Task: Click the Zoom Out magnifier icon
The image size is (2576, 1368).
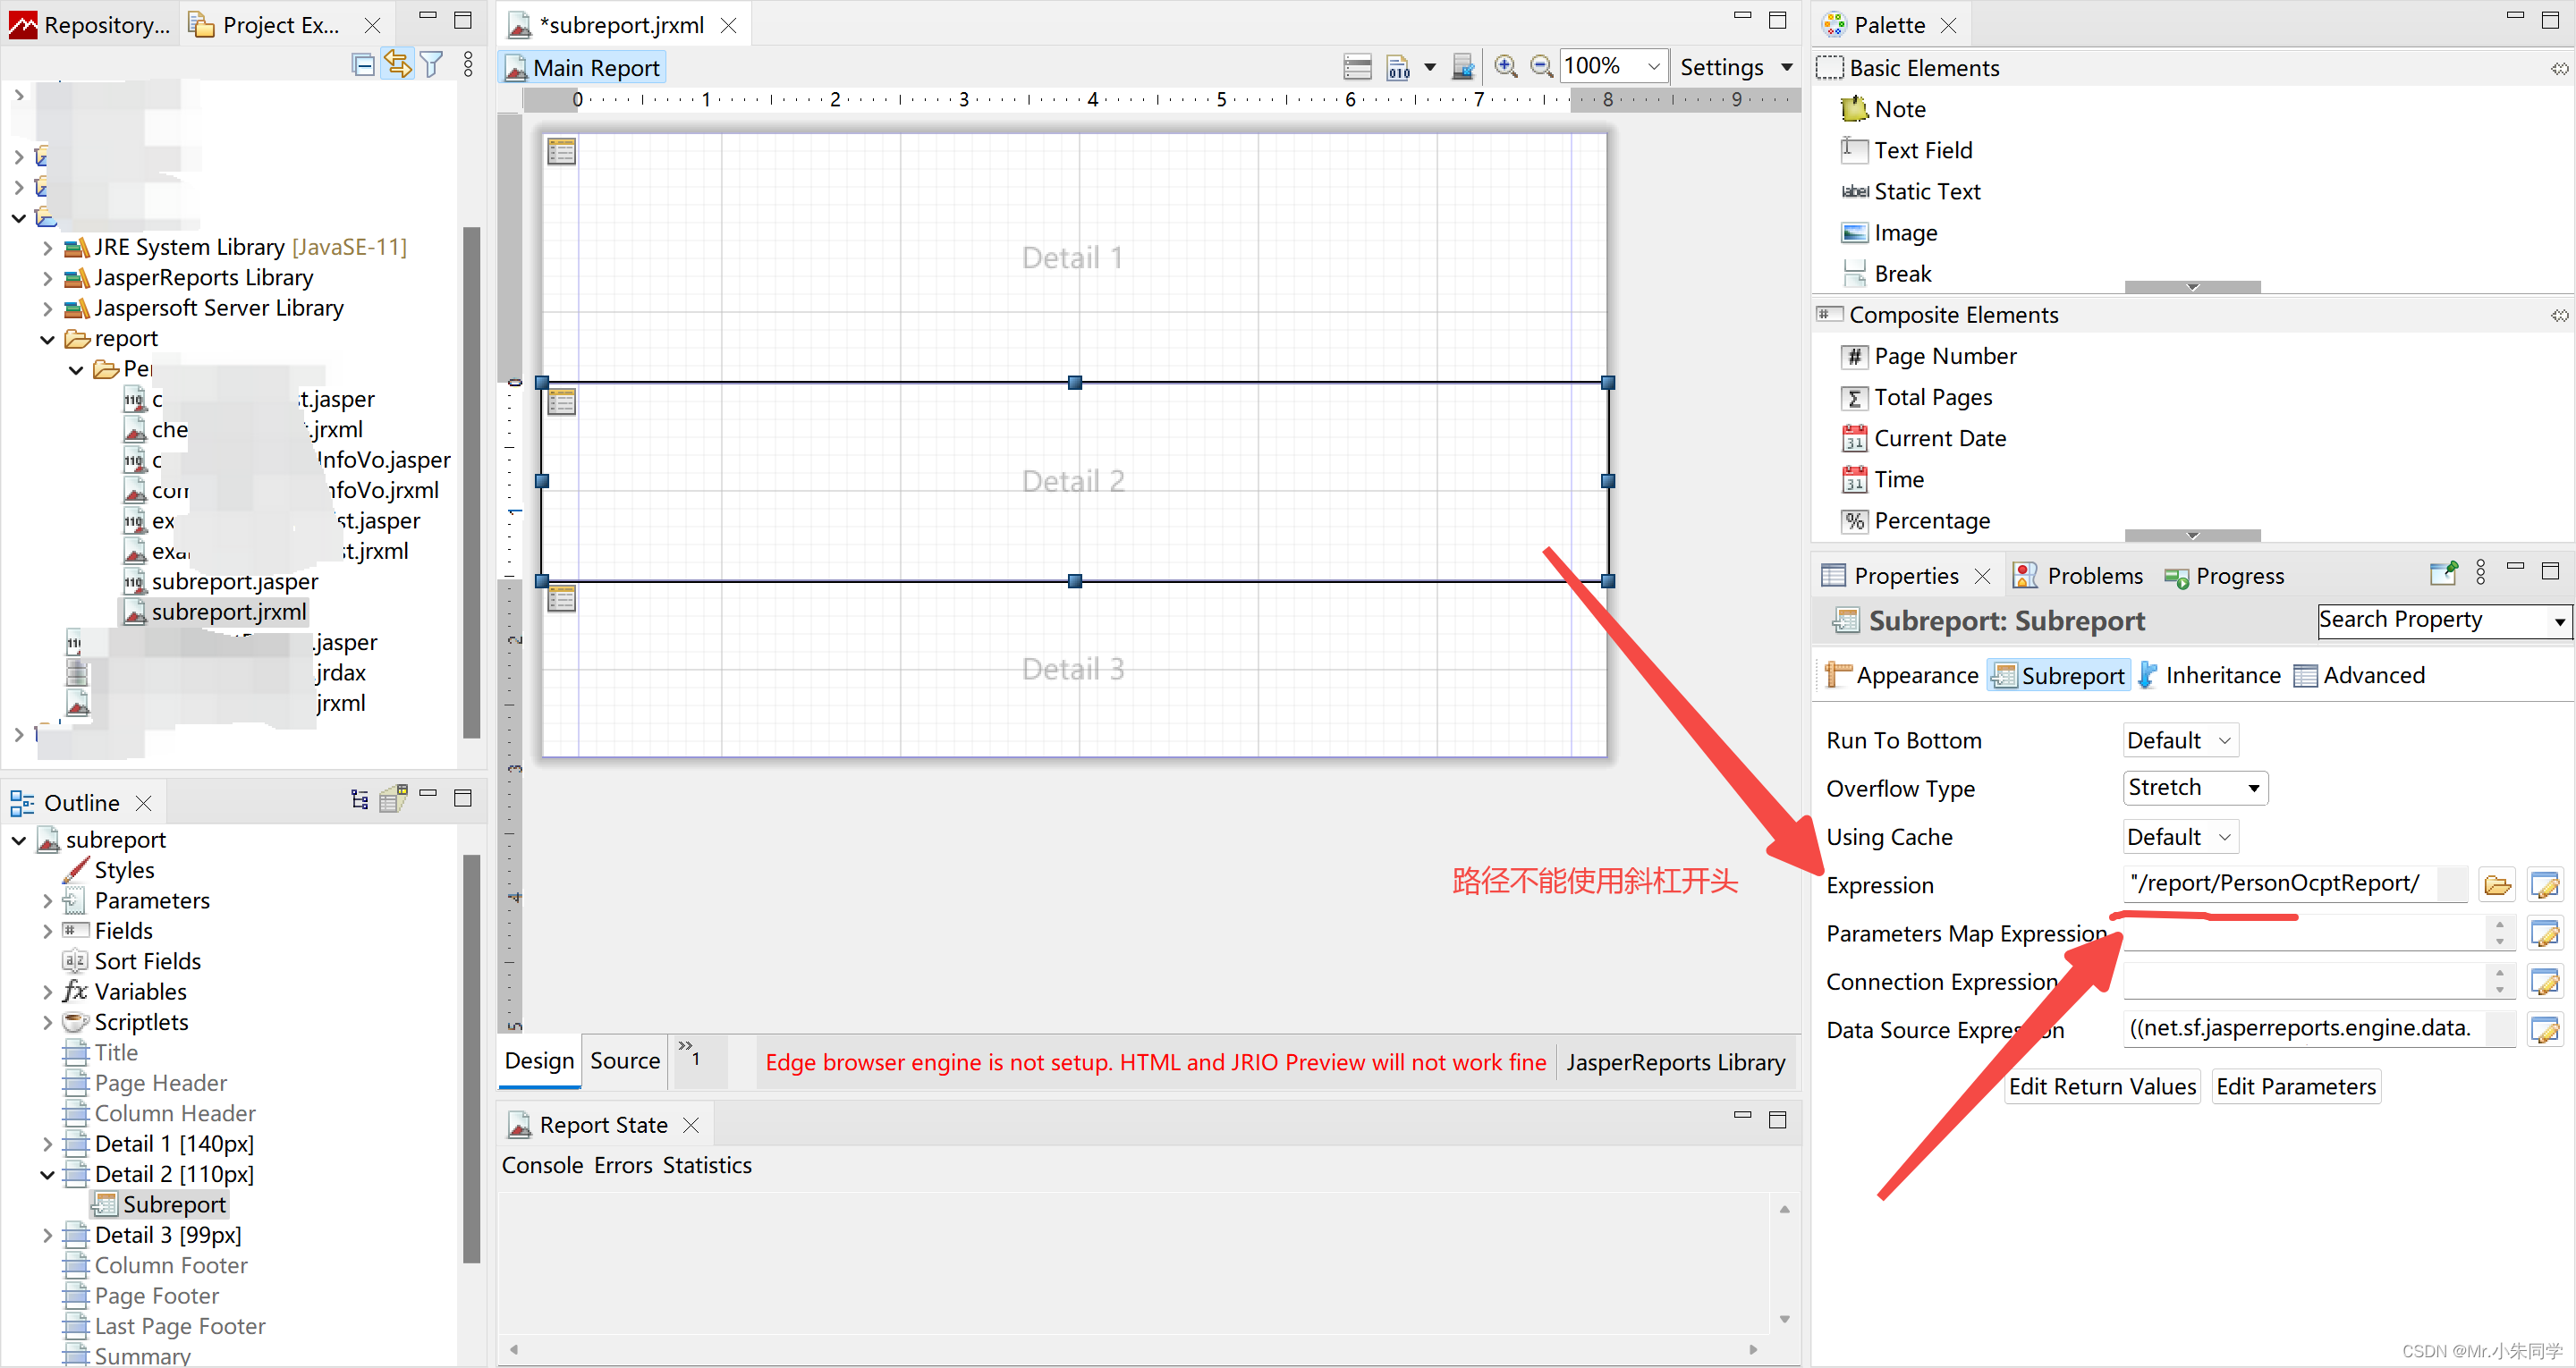Action: pyautogui.click(x=1541, y=66)
